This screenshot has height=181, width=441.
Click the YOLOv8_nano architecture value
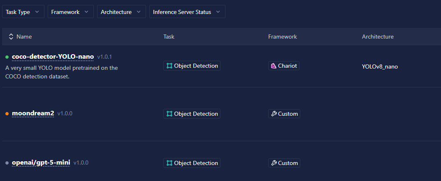point(380,67)
